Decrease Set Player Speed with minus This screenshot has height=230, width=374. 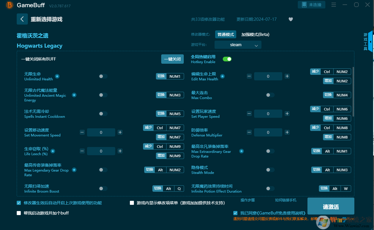[249, 114]
